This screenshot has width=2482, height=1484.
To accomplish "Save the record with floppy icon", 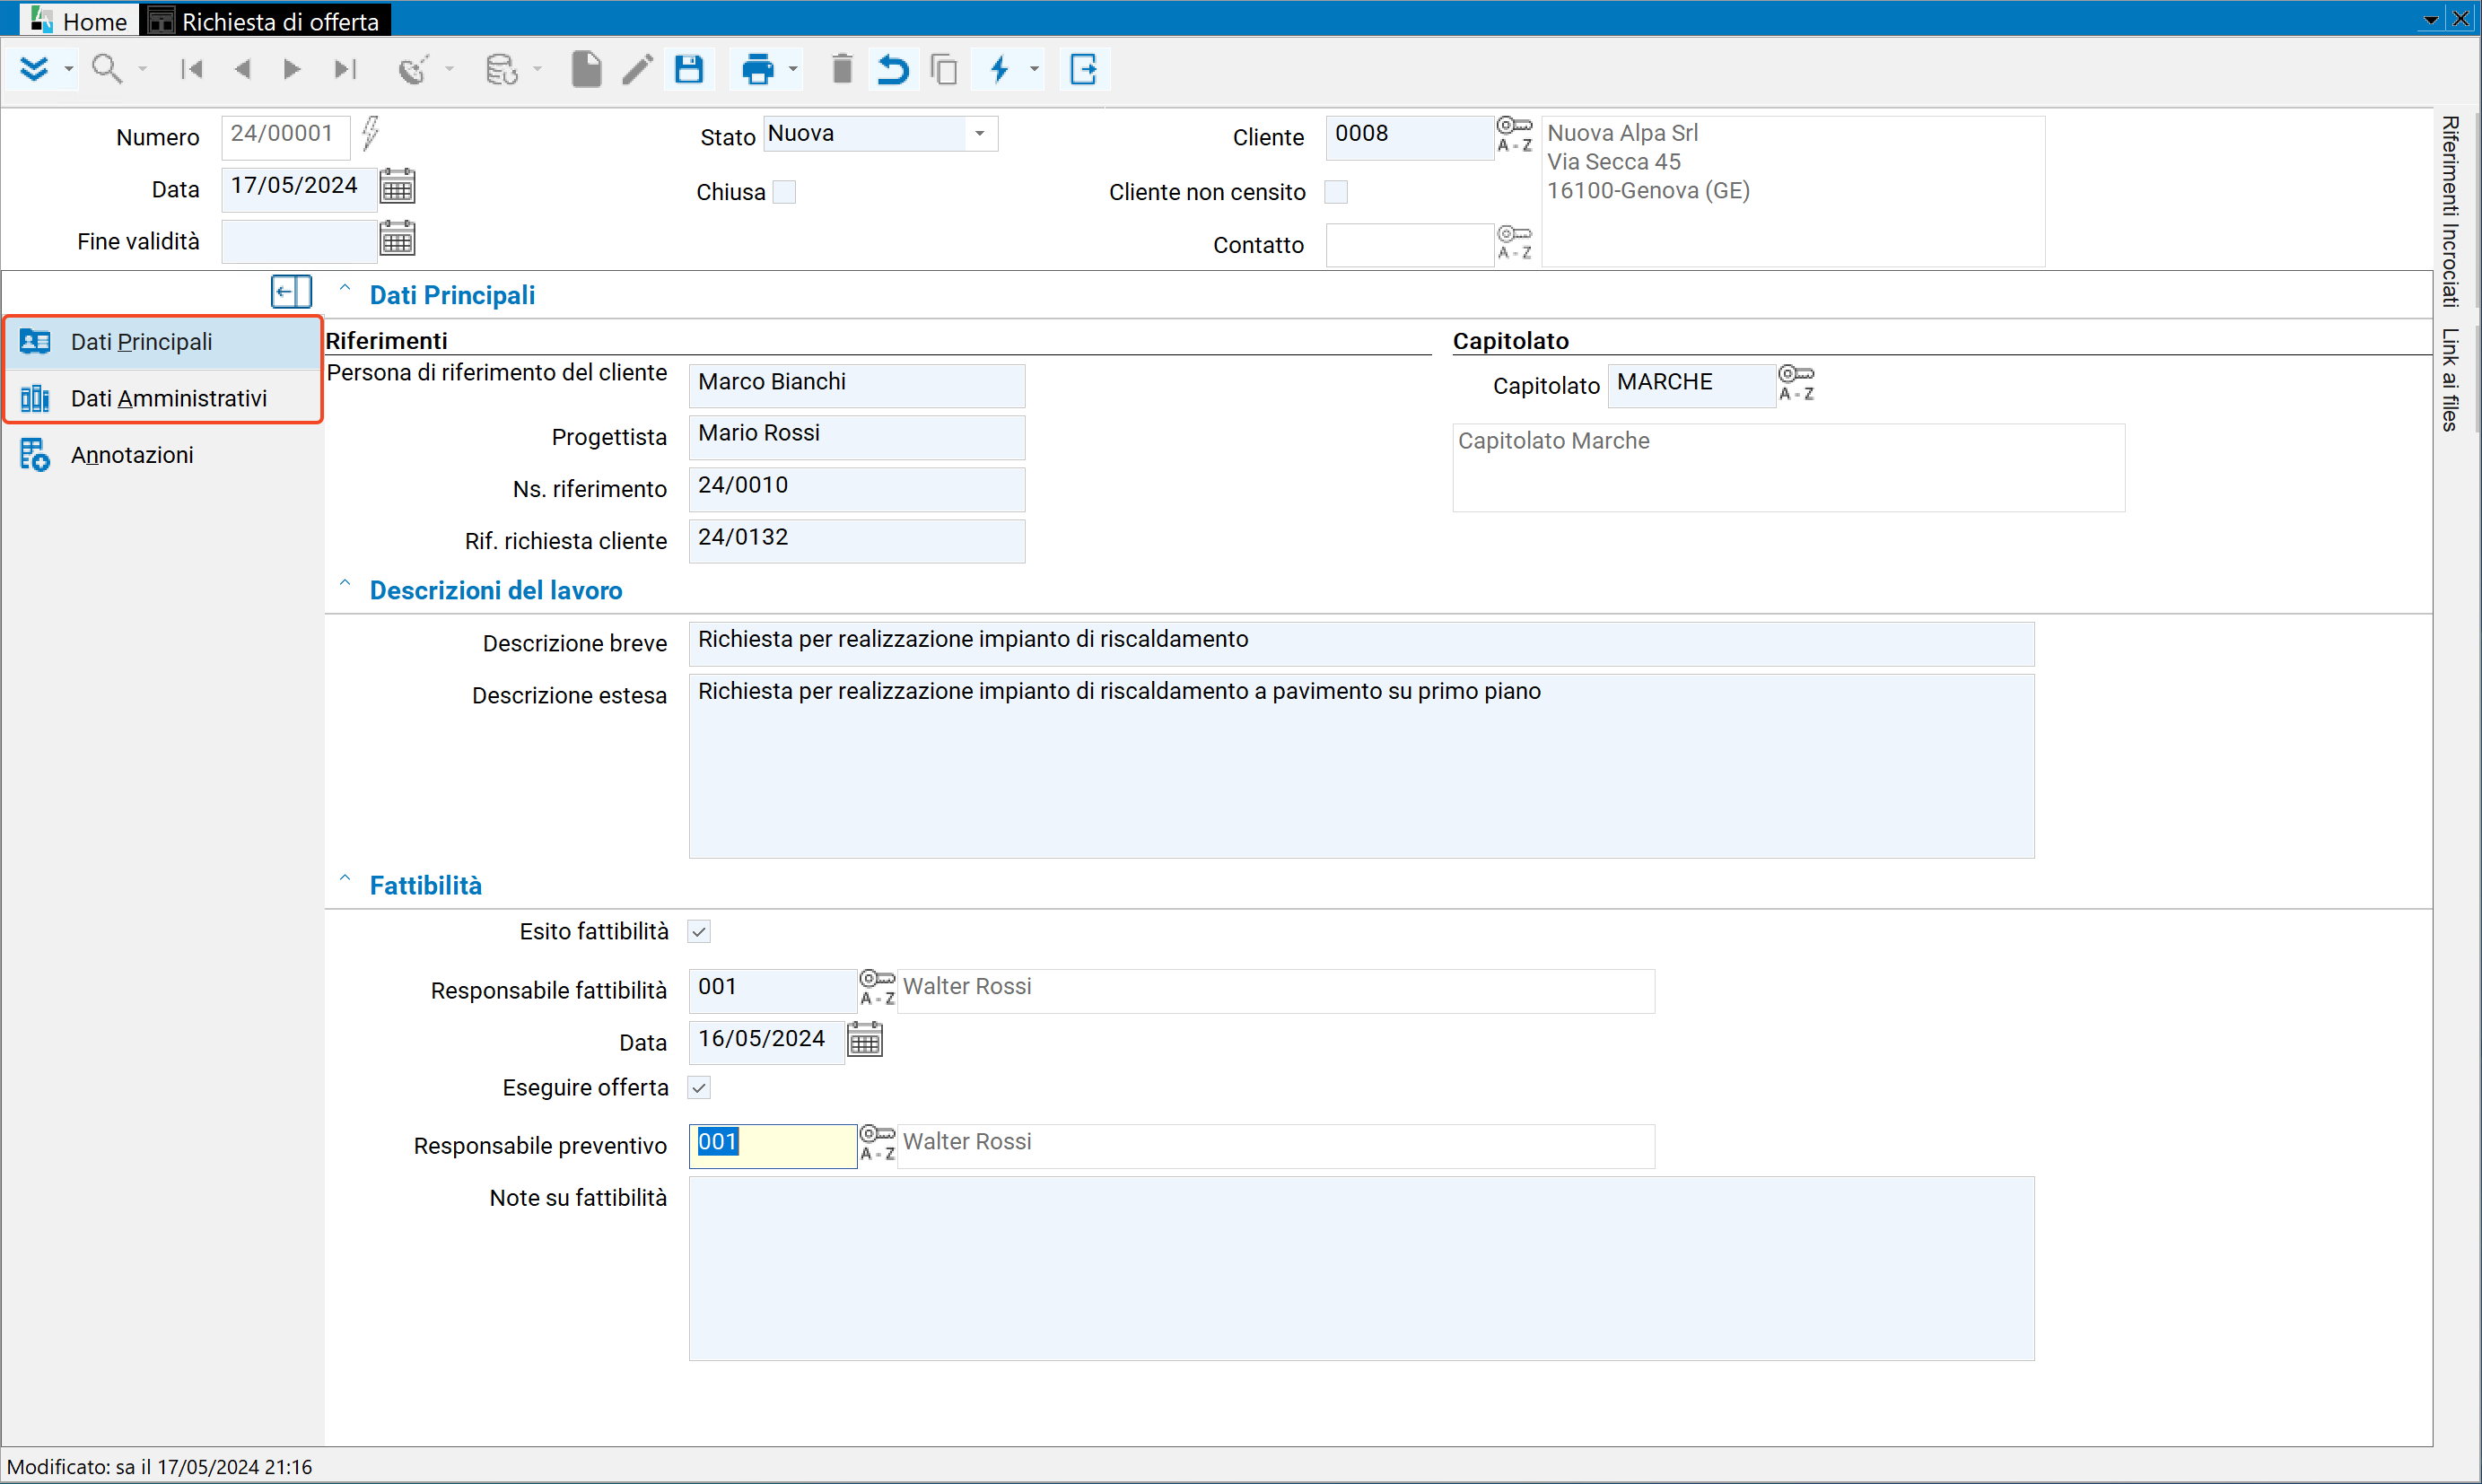I will point(689,69).
